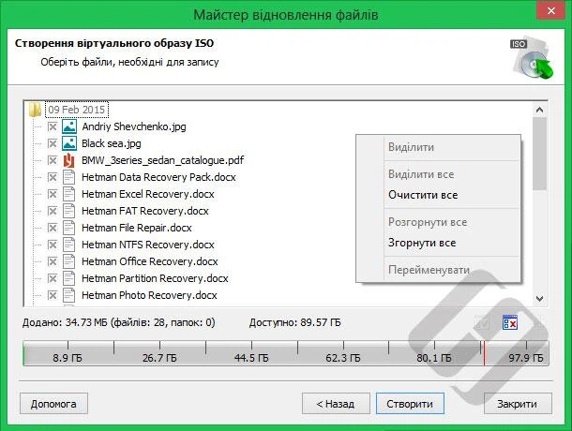The width and height of the screenshot is (572, 431).
Task: Click the document icon of Hetman Partition Recovery.docx
Action: point(69,278)
